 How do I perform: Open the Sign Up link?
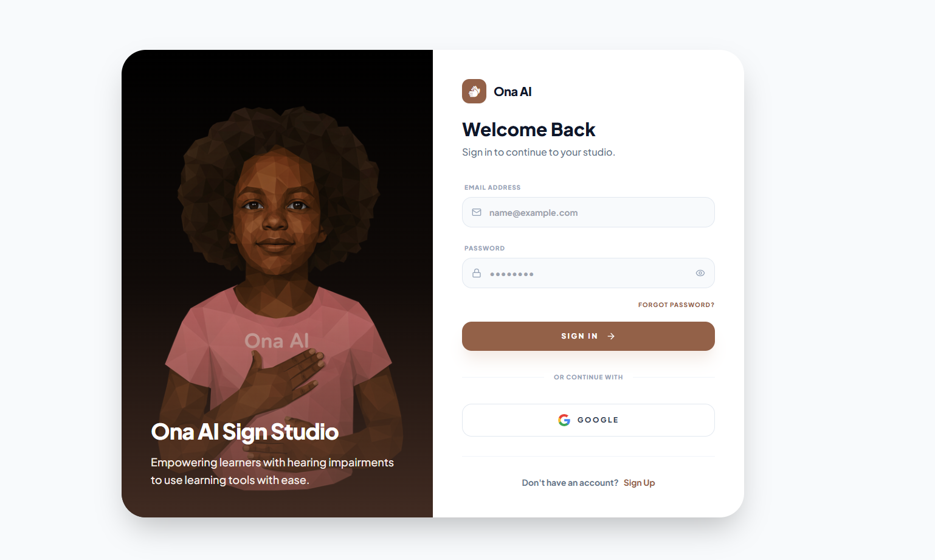click(x=639, y=483)
